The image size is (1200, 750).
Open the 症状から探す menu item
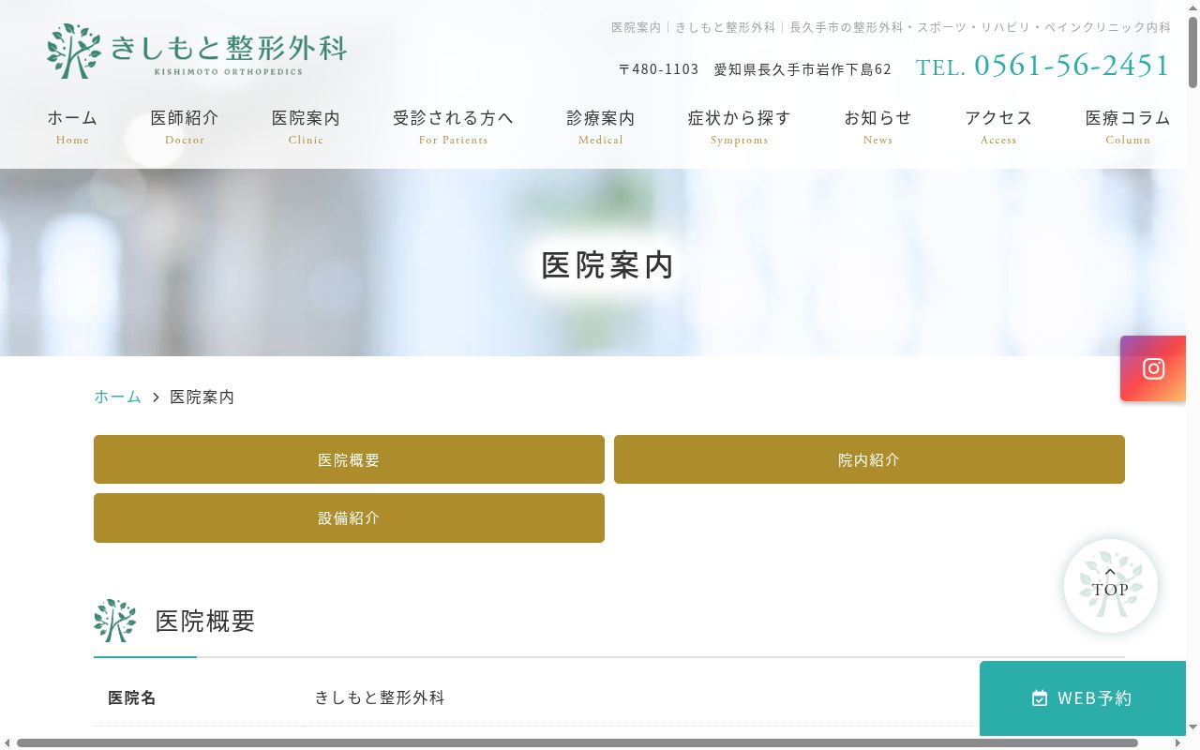(740, 127)
